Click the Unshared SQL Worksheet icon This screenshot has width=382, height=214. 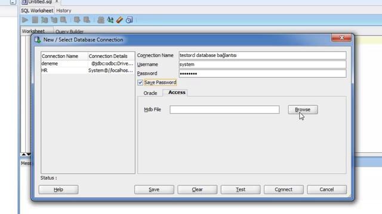pyautogui.click(x=101, y=20)
